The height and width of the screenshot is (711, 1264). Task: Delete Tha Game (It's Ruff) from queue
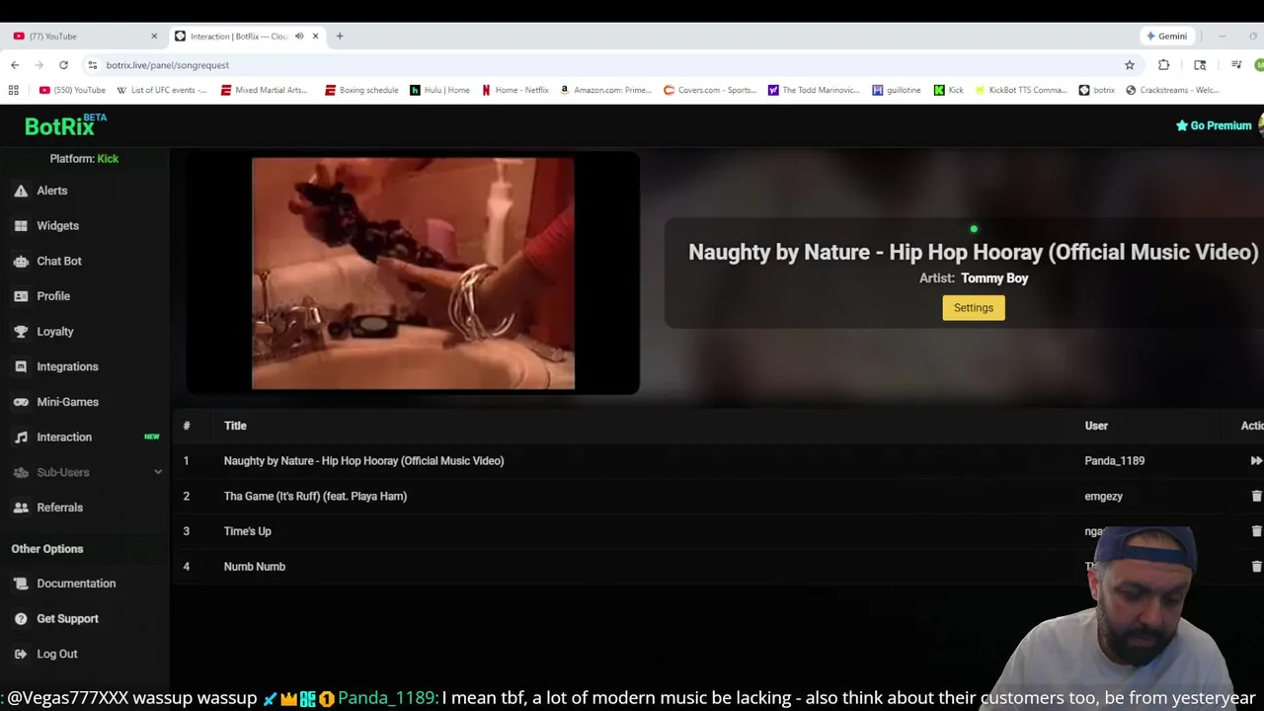click(x=1256, y=496)
